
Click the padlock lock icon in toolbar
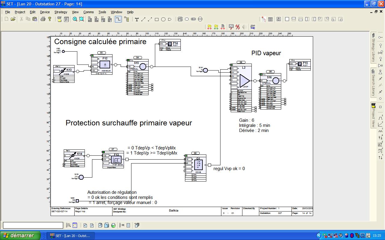point(279,19)
